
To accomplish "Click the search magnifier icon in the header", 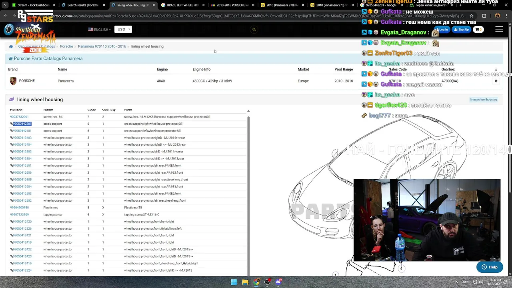I will [254, 29].
